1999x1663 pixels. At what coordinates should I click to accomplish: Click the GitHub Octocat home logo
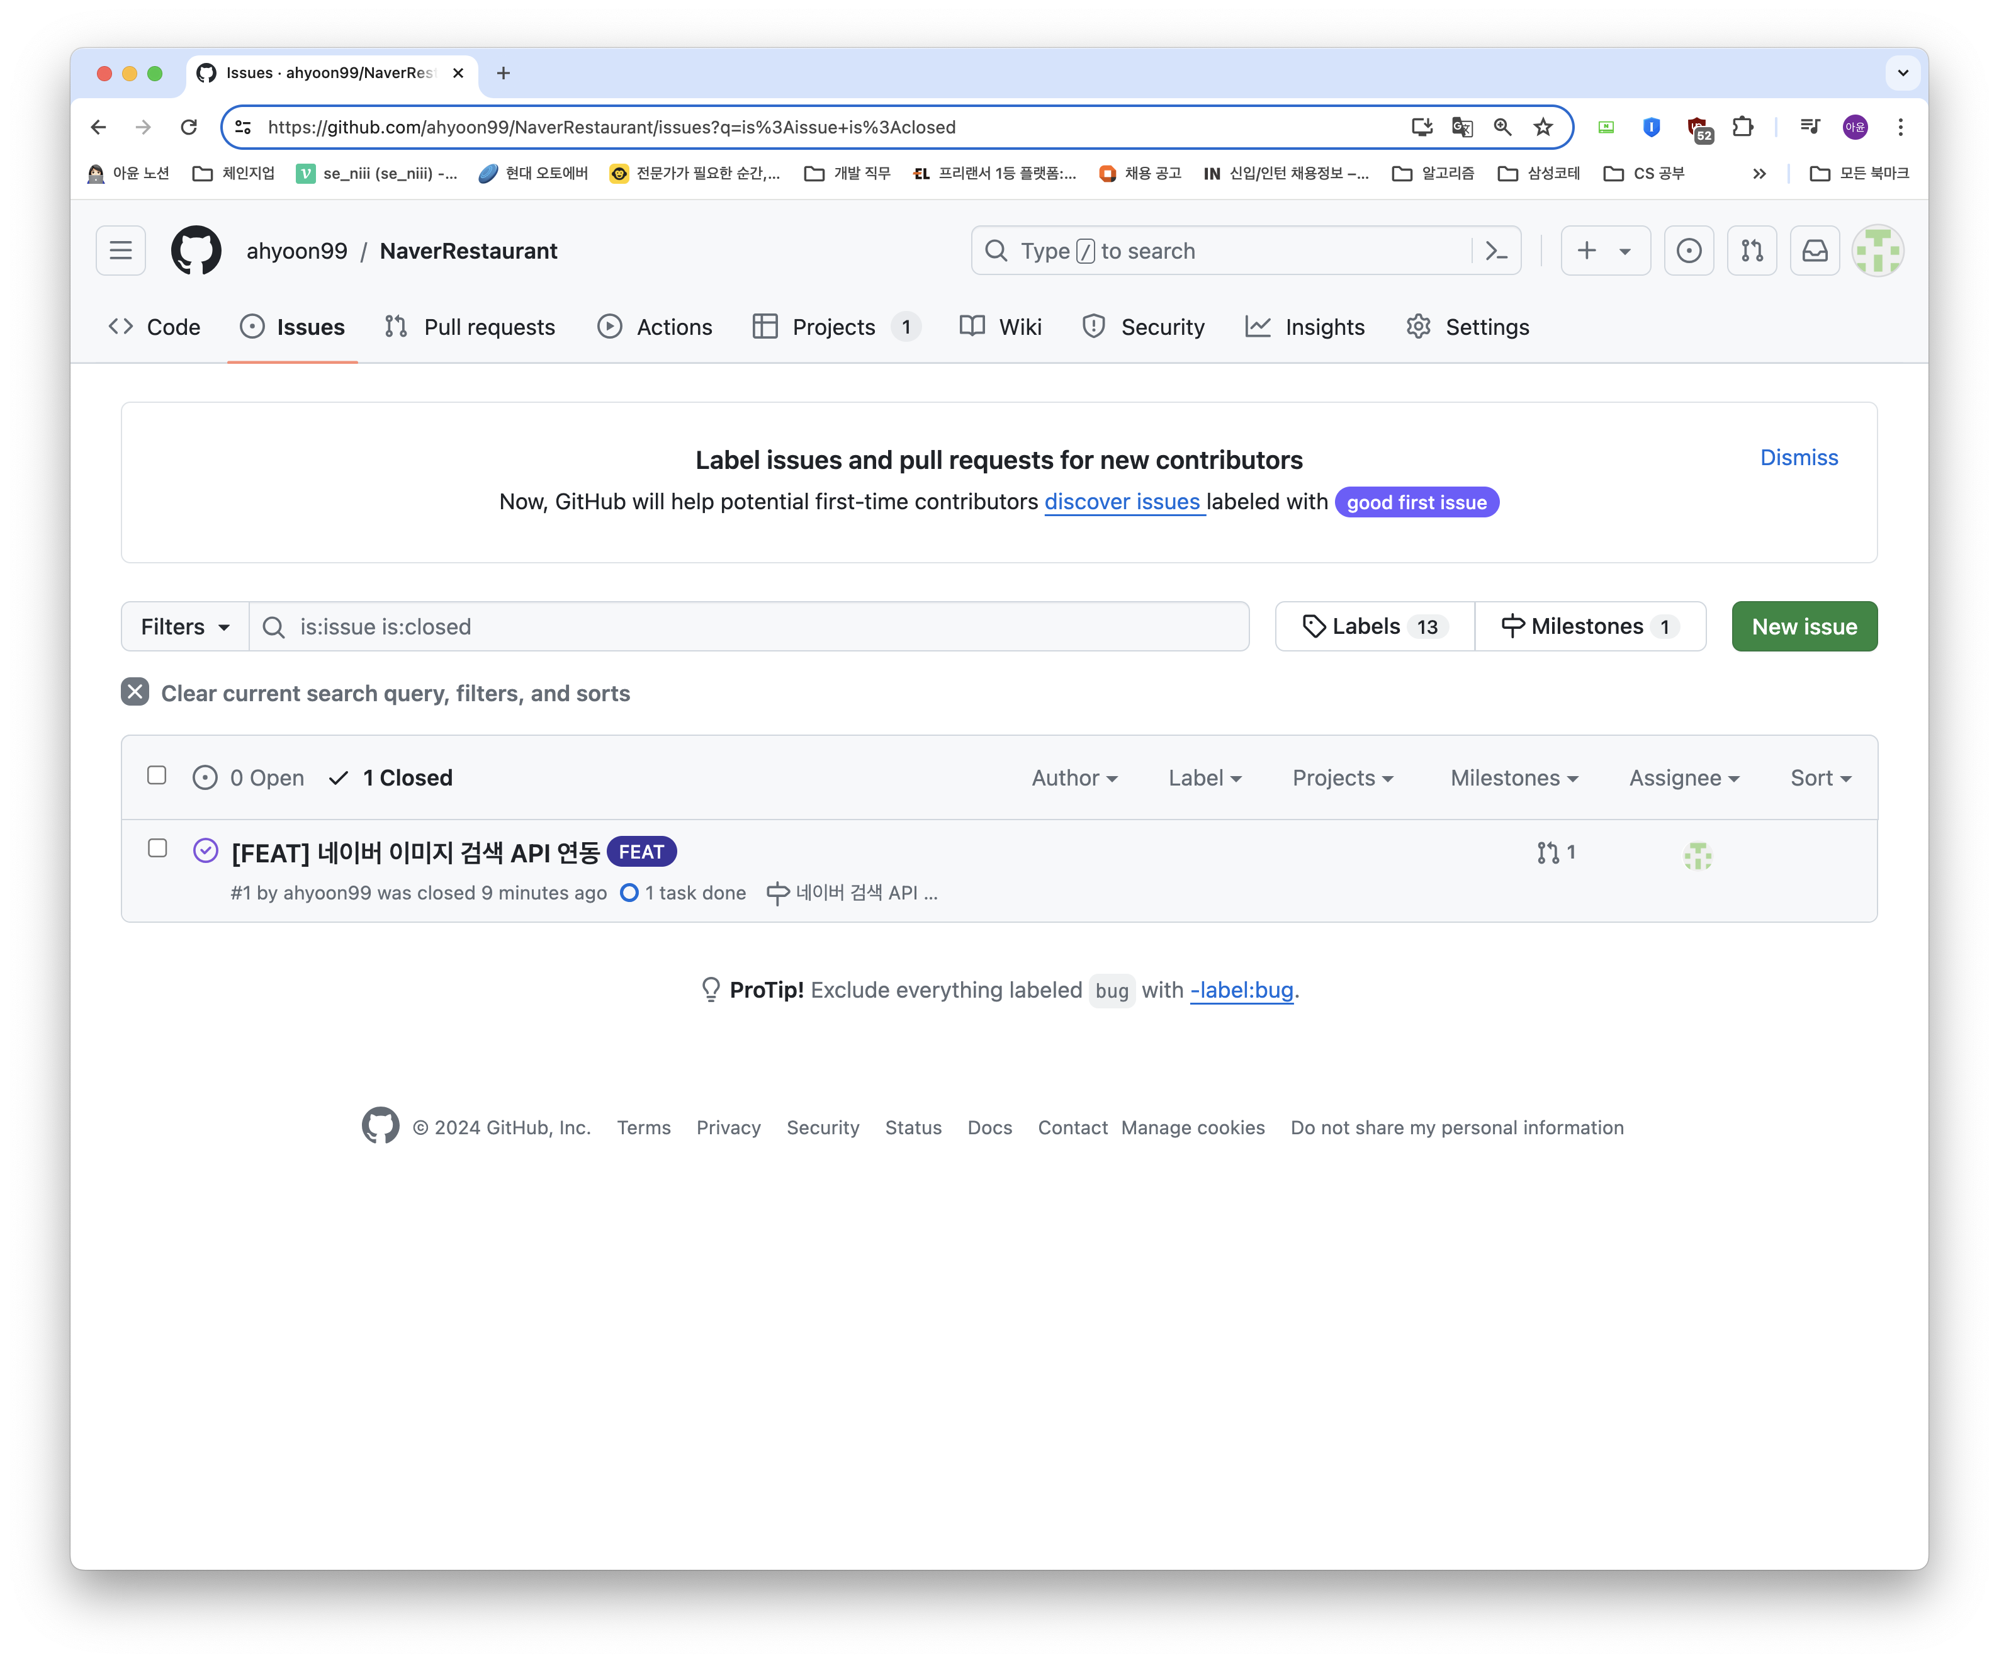click(196, 251)
